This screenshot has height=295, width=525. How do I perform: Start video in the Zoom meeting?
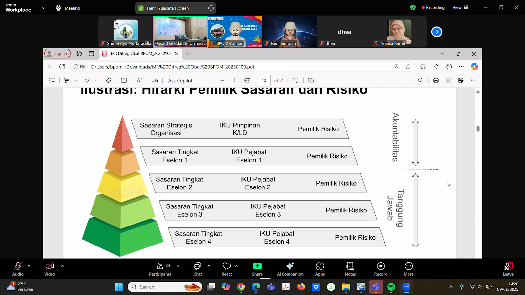49,268
